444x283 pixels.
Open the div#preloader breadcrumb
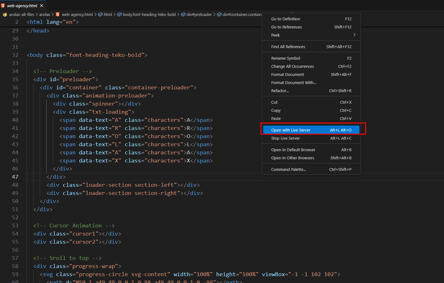(199, 14)
